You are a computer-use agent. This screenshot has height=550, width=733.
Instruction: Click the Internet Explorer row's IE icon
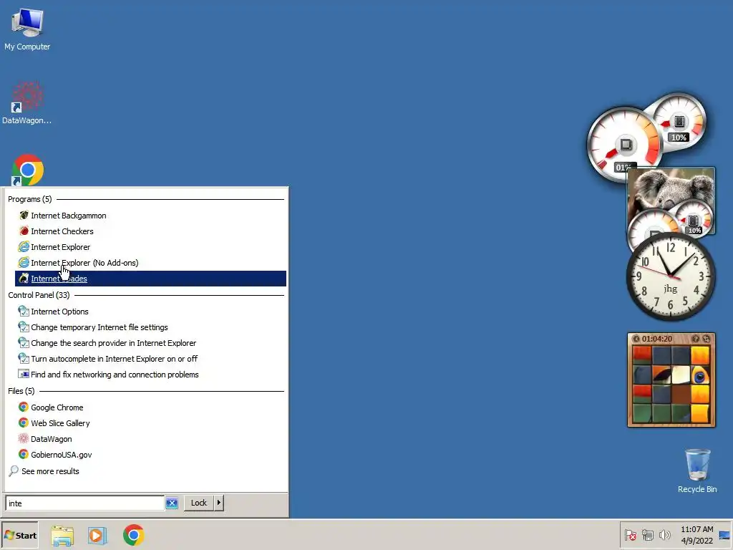point(24,247)
